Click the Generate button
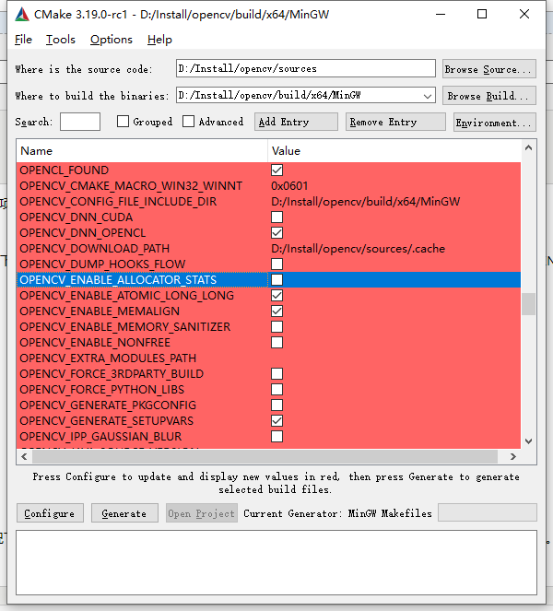 click(124, 513)
